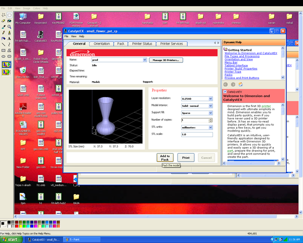
Task: Open the Printer Services tab
Action: point(171,44)
